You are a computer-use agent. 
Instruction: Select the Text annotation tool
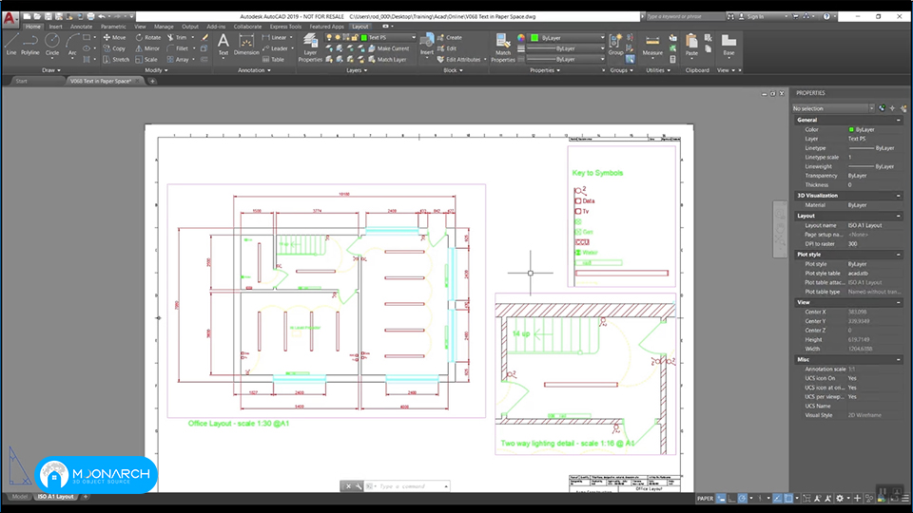point(223,45)
